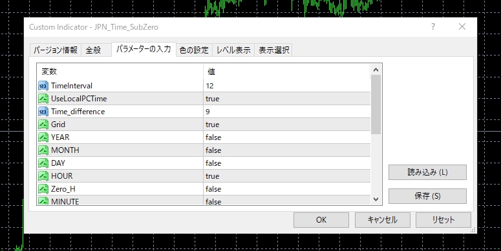The width and height of the screenshot is (501, 251).
Task: Click the scrollbar up arrow
Action: click(376, 70)
